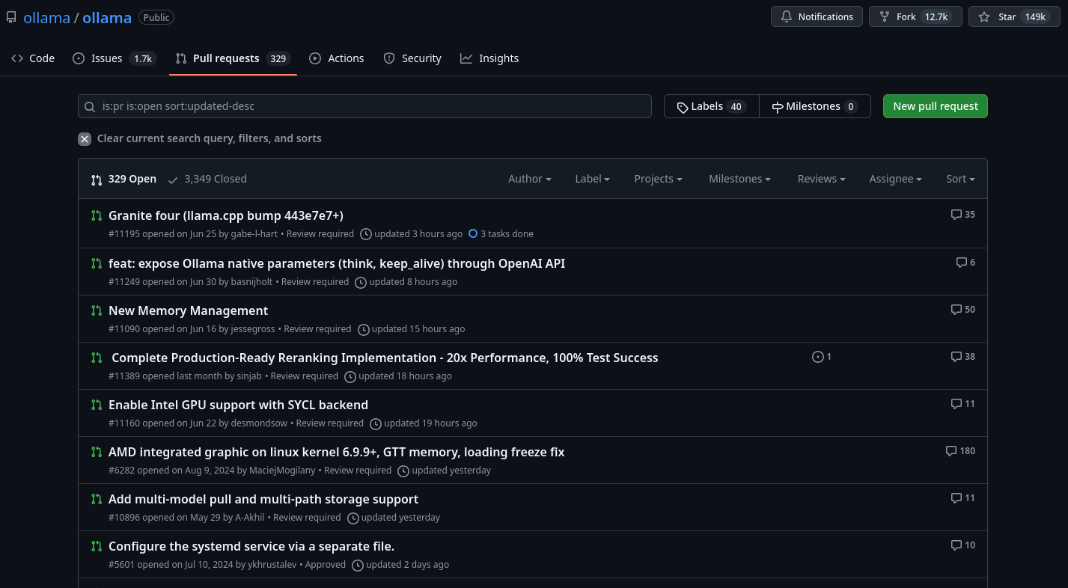Select the Pull requests tab
This screenshot has width=1068, height=588.
[x=233, y=58]
